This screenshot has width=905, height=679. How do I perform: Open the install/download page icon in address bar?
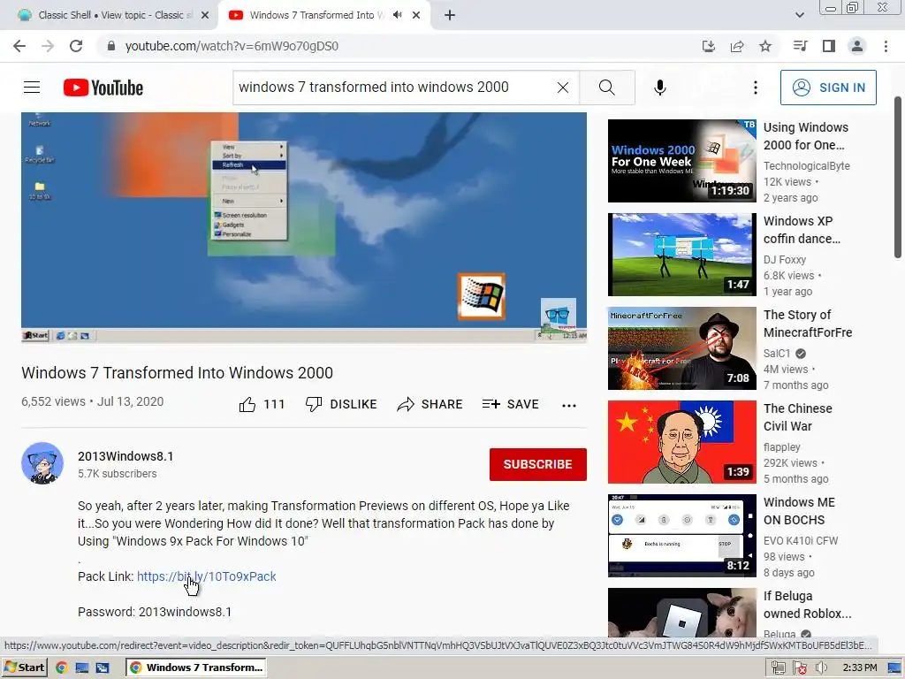pyautogui.click(x=708, y=46)
